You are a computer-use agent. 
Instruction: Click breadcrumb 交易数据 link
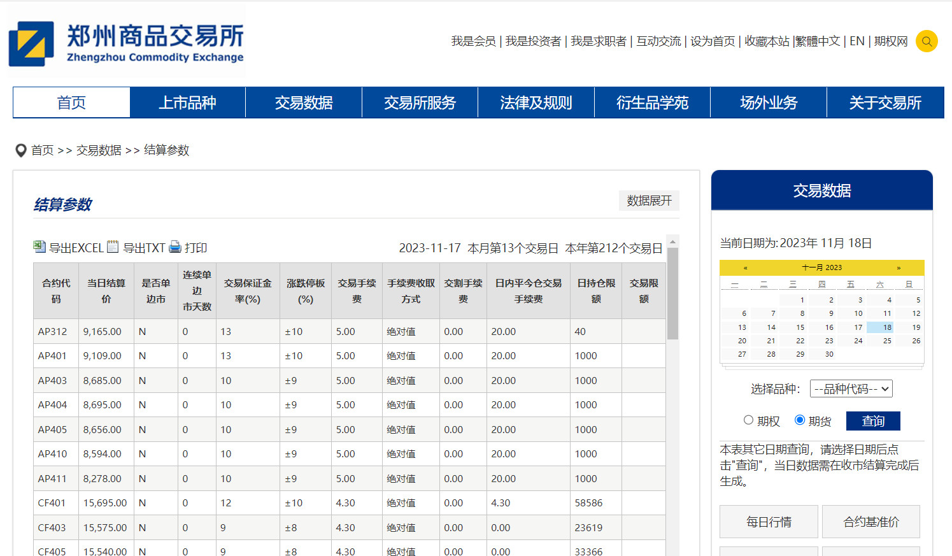99,150
